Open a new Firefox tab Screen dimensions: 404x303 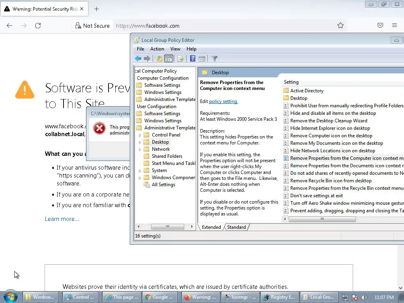(x=96, y=9)
